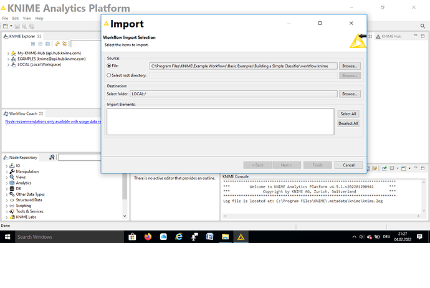Expand the KNIME Labs category
430x288 pixels.
click(x=7, y=217)
